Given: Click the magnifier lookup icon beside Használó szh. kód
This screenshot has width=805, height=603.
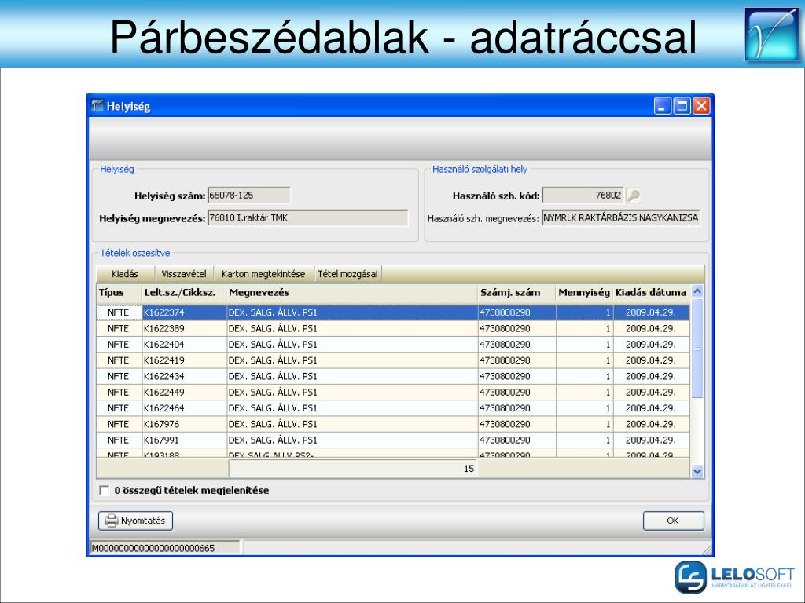Looking at the screenshot, I should tap(634, 196).
